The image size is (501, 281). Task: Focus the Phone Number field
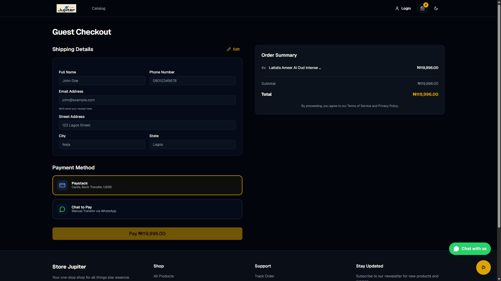193,81
